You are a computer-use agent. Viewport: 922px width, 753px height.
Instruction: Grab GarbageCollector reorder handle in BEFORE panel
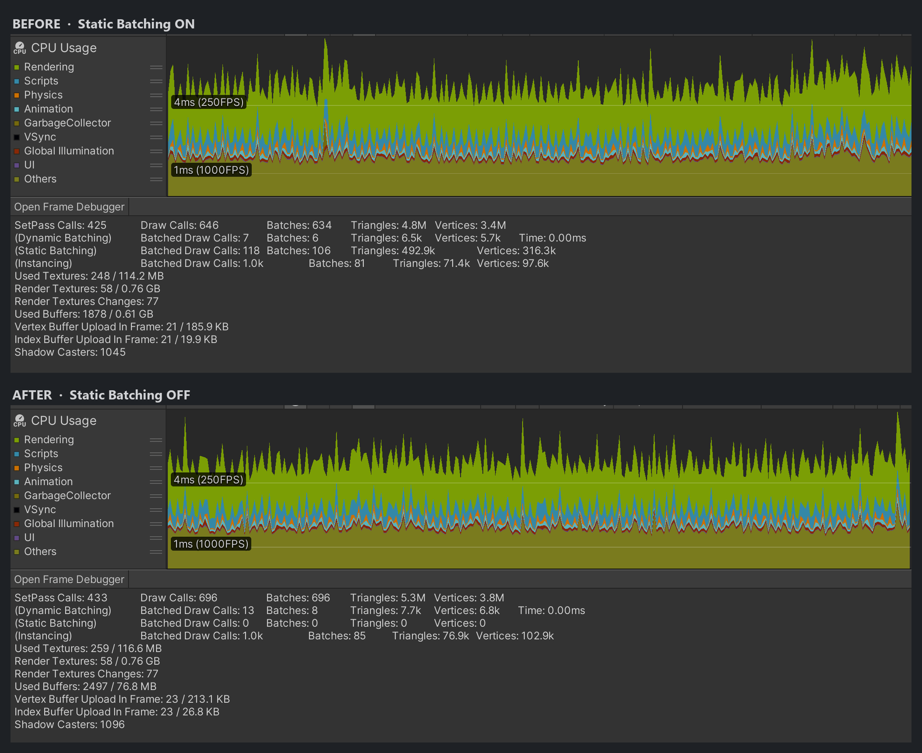[x=156, y=123]
